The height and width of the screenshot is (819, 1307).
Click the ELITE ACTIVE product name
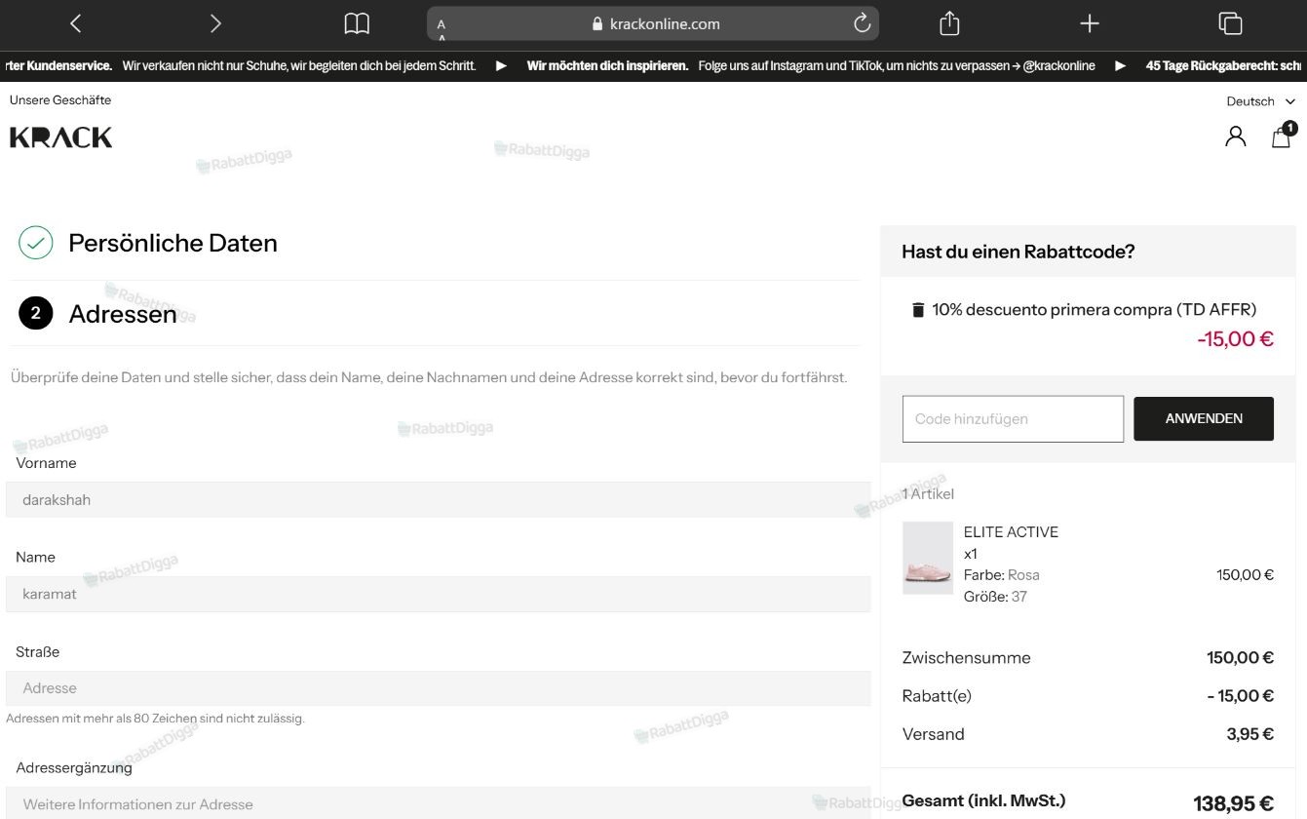click(1011, 532)
